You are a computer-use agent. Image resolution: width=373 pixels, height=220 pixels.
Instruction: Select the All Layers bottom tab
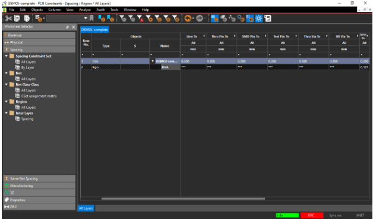click(x=86, y=208)
